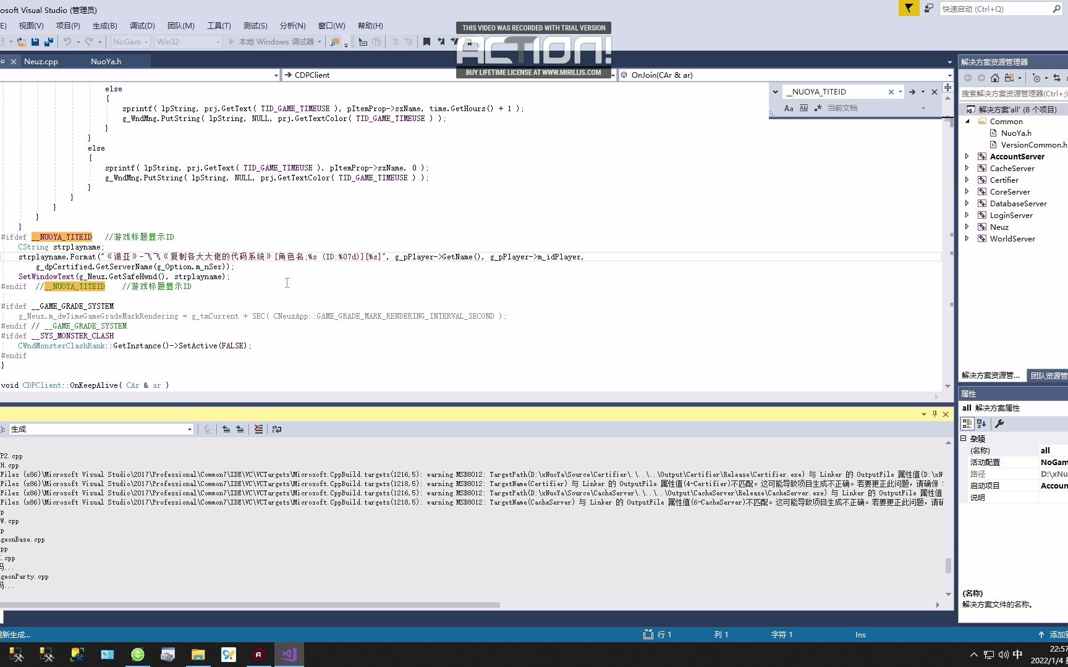Toggle replace mode chevron in find box
The image size is (1068, 667).
click(x=775, y=92)
